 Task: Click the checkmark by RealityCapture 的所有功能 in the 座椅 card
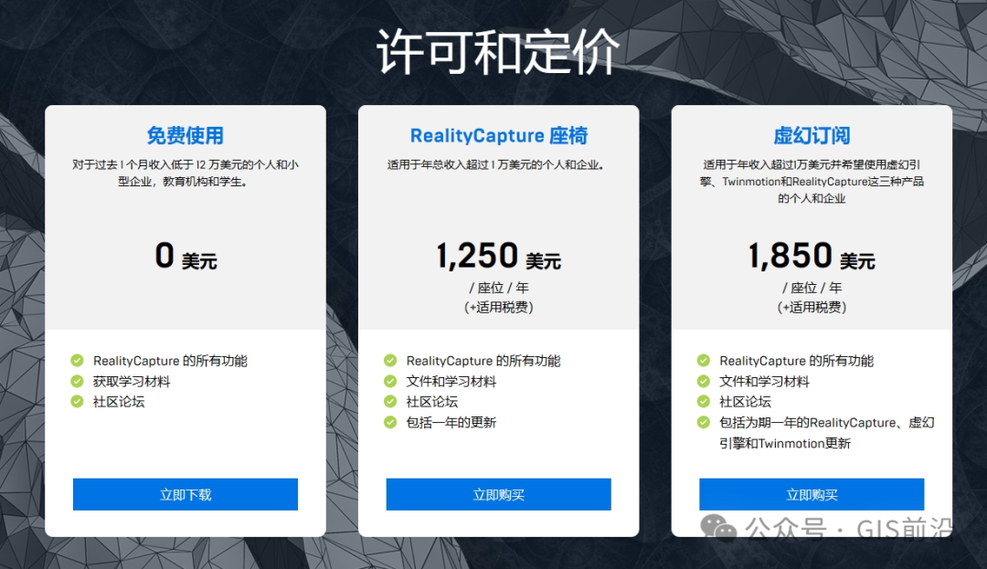pyautogui.click(x=390, y=360)
